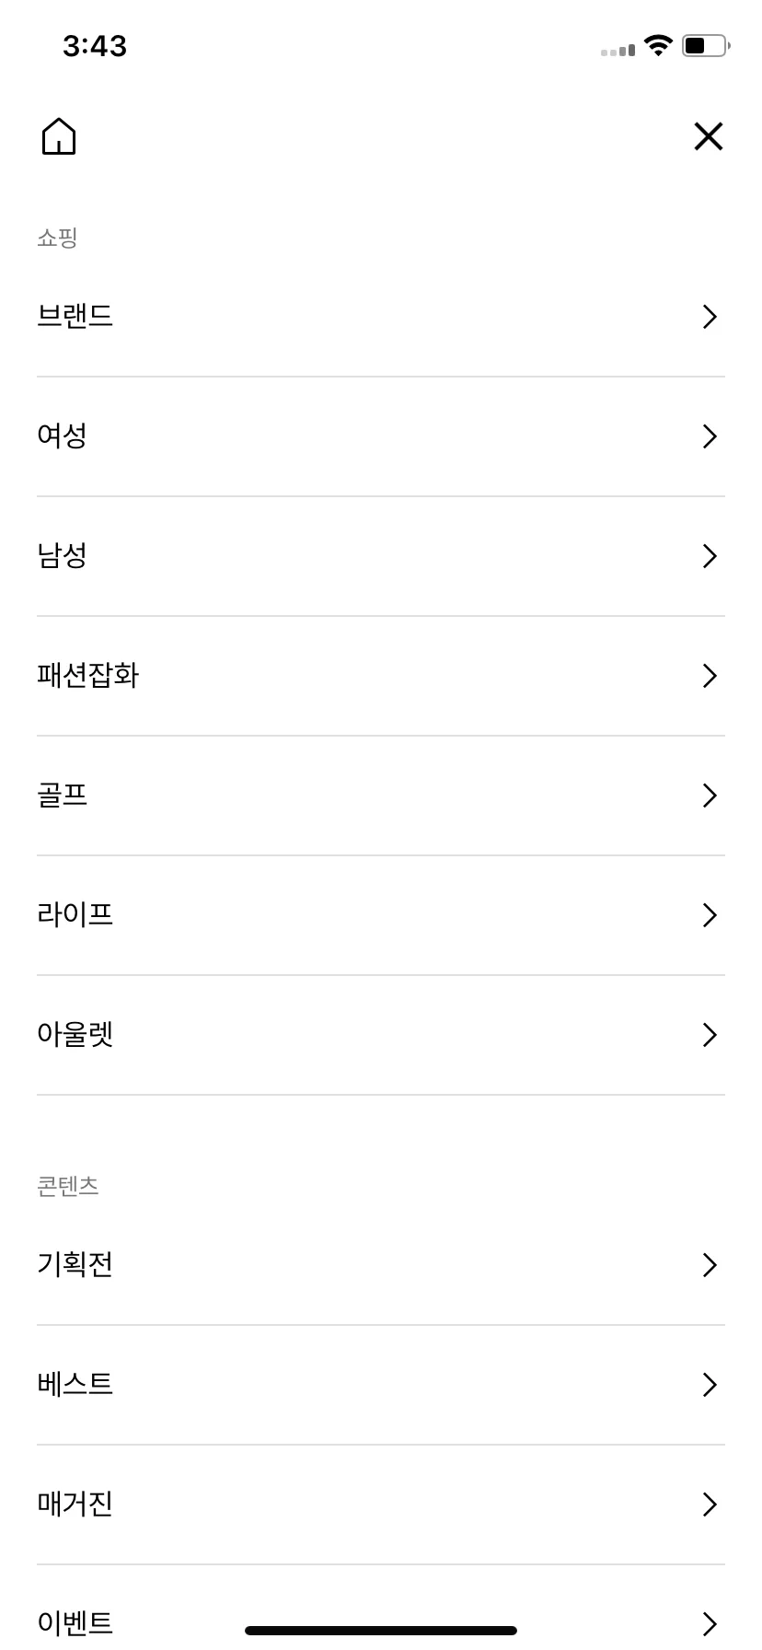Open the 패션잡화 category label
This screenshot has width=762, height=1650.
[x=87, y=676]
